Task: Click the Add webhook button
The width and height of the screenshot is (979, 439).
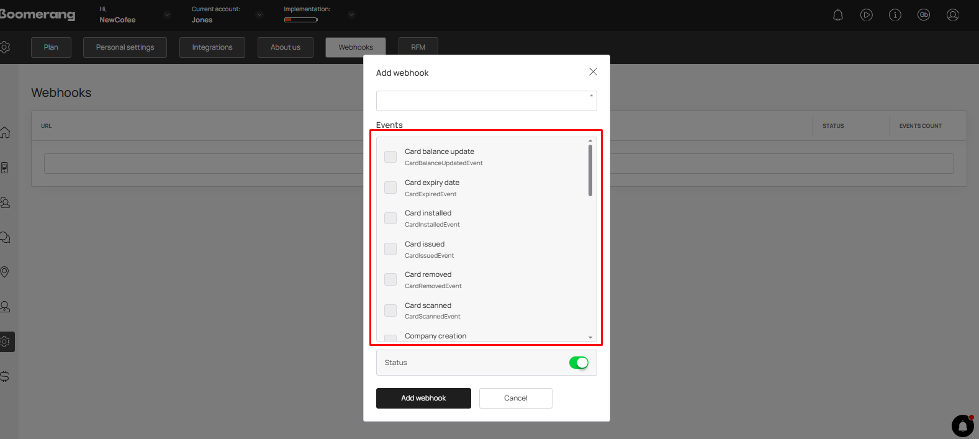Action: [423, 398]
